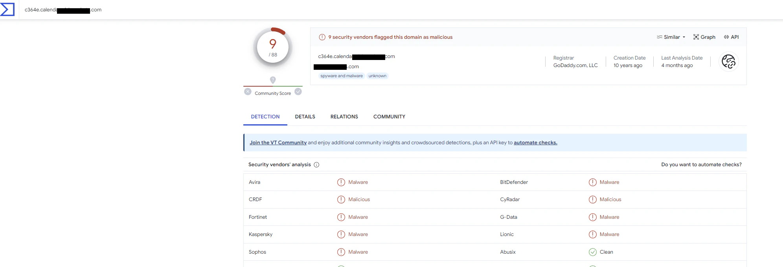Vote positive with community score checkmark

click(x=298, y=92)
